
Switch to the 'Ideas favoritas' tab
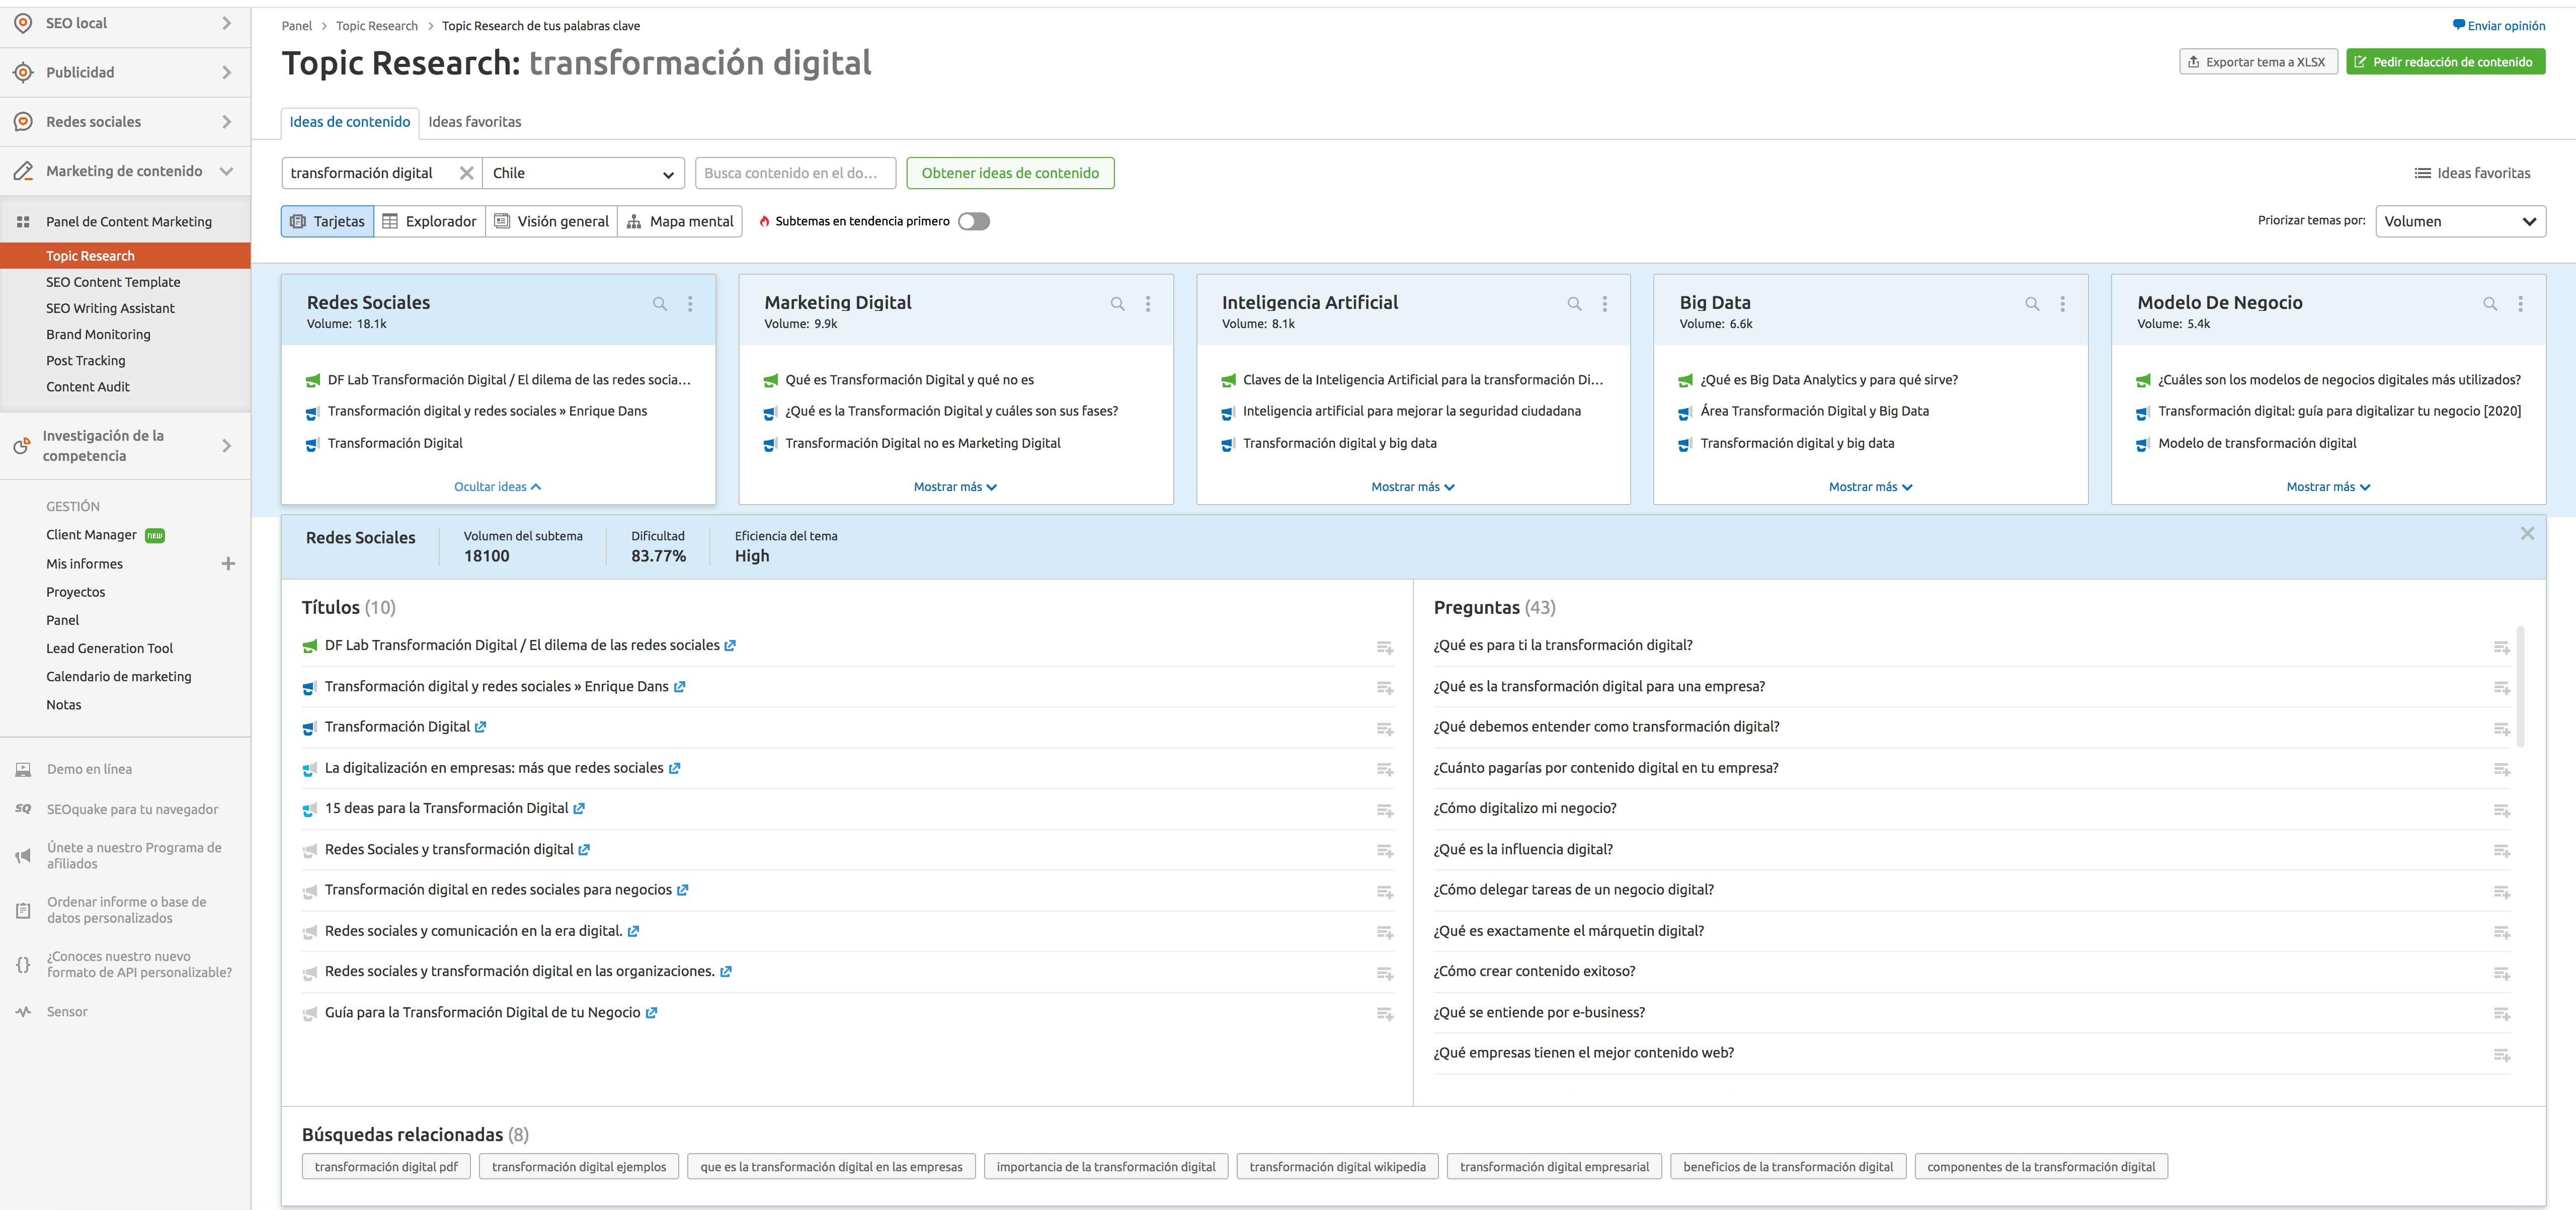(x=475, y=122)
